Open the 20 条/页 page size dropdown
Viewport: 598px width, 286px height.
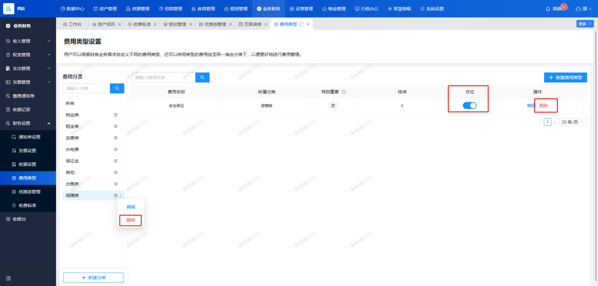pyautogui.click(x=573, y=122)
